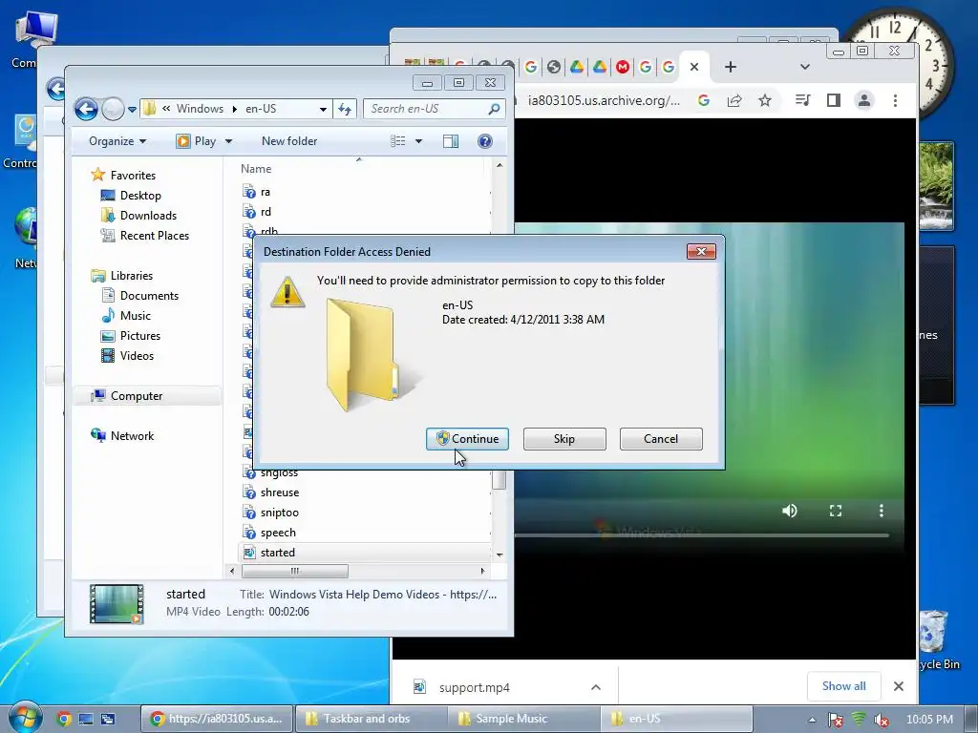Screen dimensions: 978x733
Task: Select the file named shreuse
Action: 280,492
